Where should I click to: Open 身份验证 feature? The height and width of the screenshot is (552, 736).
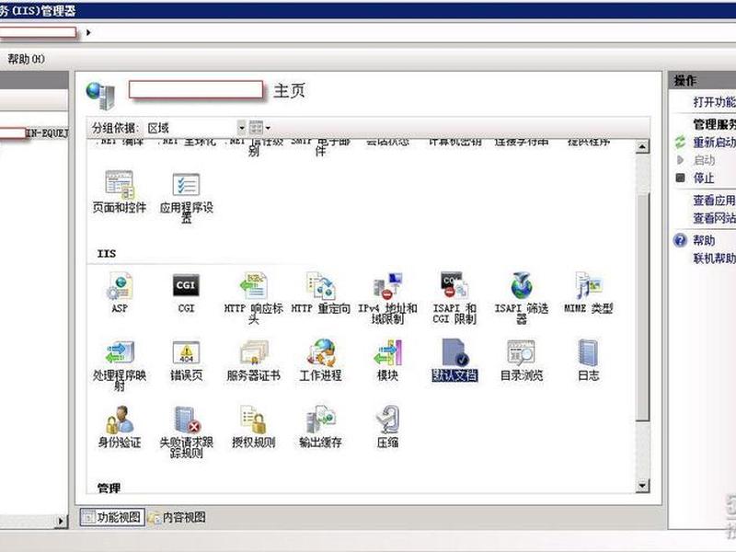(120, 427)
